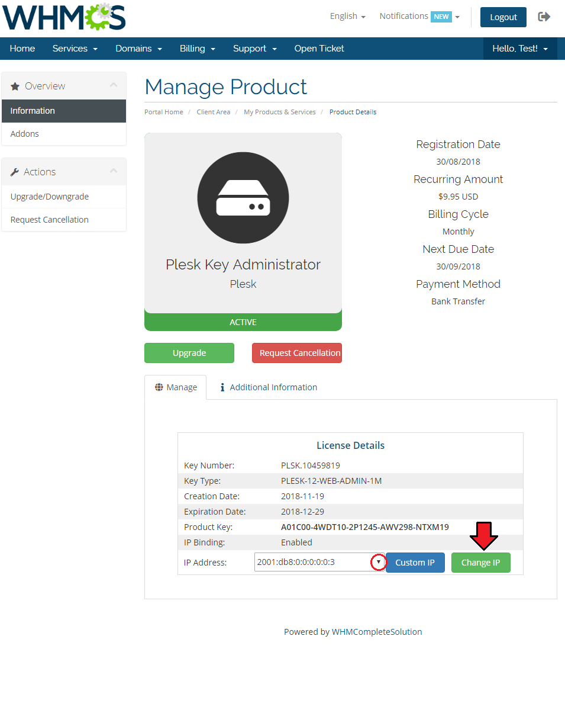This screenshot has width=565, height=713.
Task: Click the Client Area breadcrumb
Action: [x=214, y=112]
